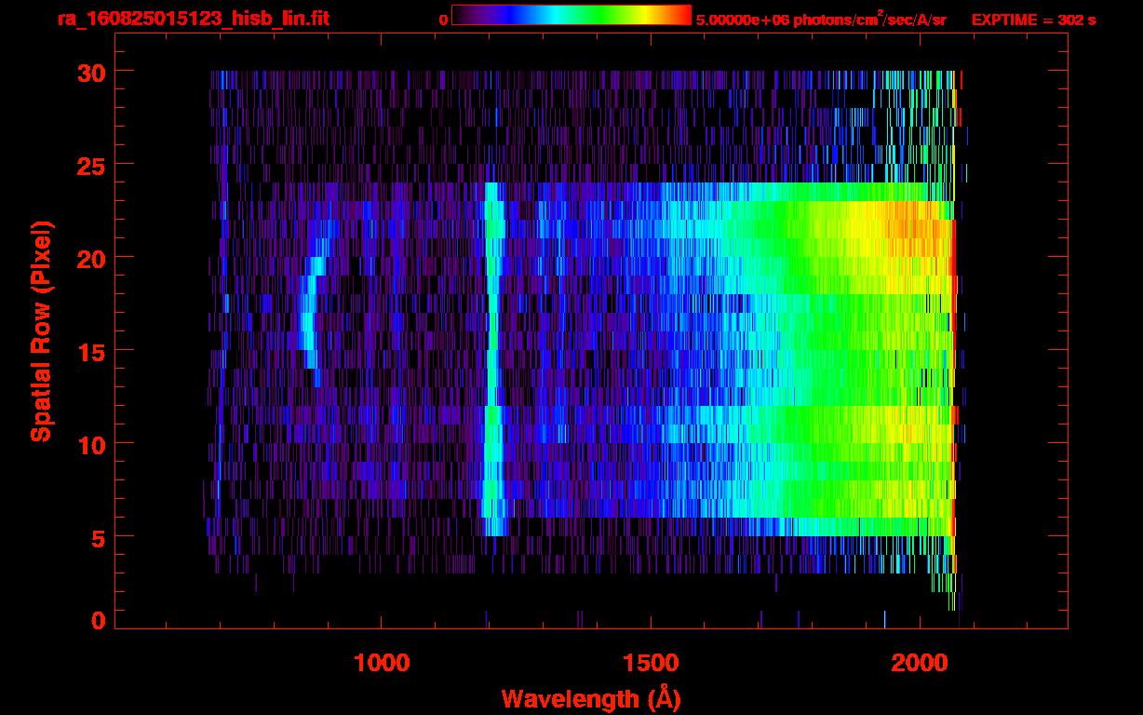This screenshot has width=1143, height=715.
Task: Click the rainbow color scale bar
Action: [571, 15]
